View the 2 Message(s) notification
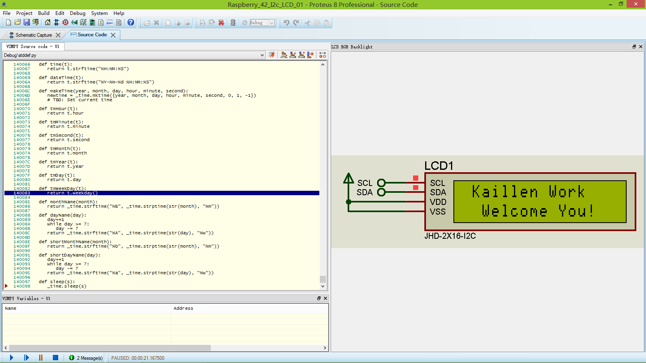 85,358
